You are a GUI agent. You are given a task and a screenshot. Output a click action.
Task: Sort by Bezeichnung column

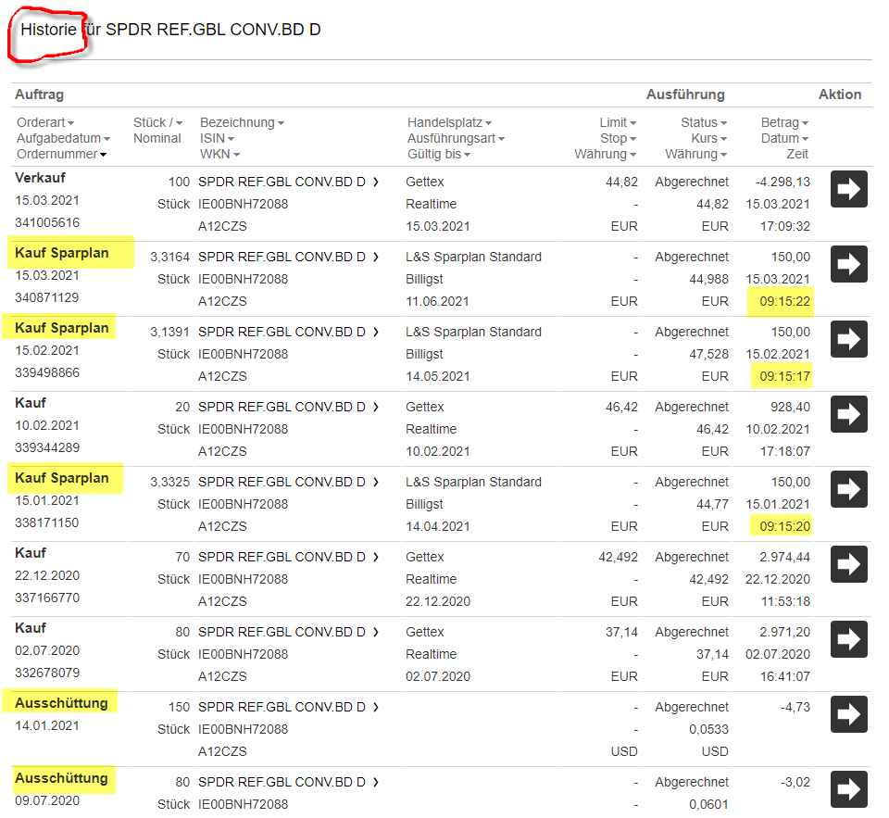click(242, 122)
